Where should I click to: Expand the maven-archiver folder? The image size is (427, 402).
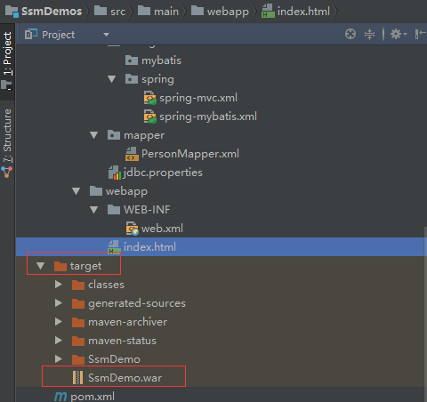point(59,322)
